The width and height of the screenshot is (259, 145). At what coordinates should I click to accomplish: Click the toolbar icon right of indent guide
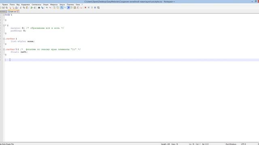point(72,8)
